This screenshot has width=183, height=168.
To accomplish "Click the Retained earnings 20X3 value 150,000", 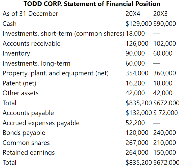I will (164, 152).
